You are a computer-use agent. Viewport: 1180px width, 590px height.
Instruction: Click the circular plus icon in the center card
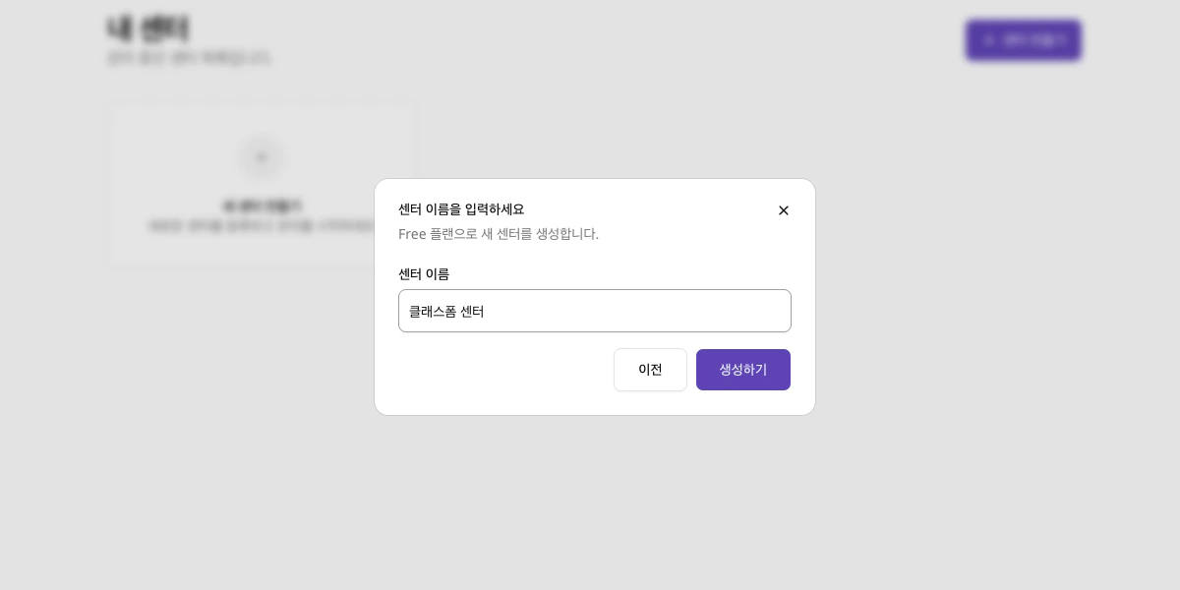point(262,157)
